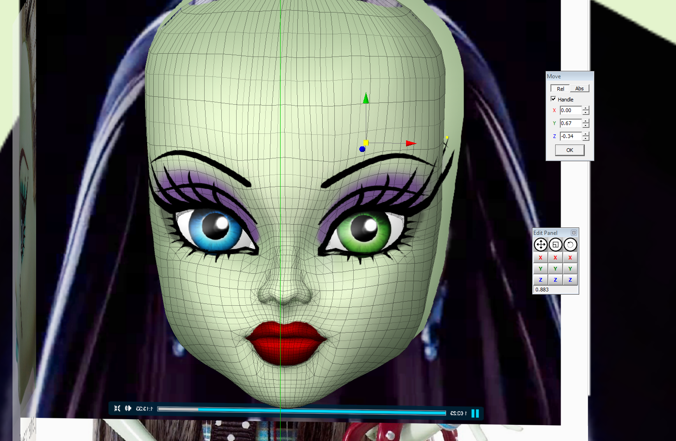Screen dimensions: 676x441
Task: Increase the X value with up spinner
Action: click(586, 108)
